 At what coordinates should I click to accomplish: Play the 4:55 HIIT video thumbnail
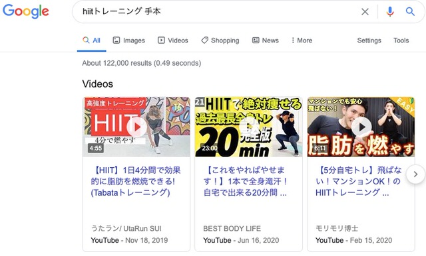(x=136, y=127)
